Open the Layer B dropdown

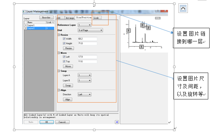coord(84,80)
